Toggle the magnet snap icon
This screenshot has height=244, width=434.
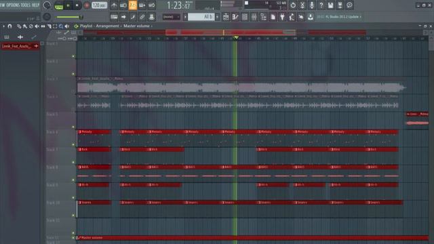(x=9, y=26)
